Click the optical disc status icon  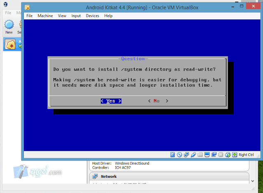pos(179,155)
